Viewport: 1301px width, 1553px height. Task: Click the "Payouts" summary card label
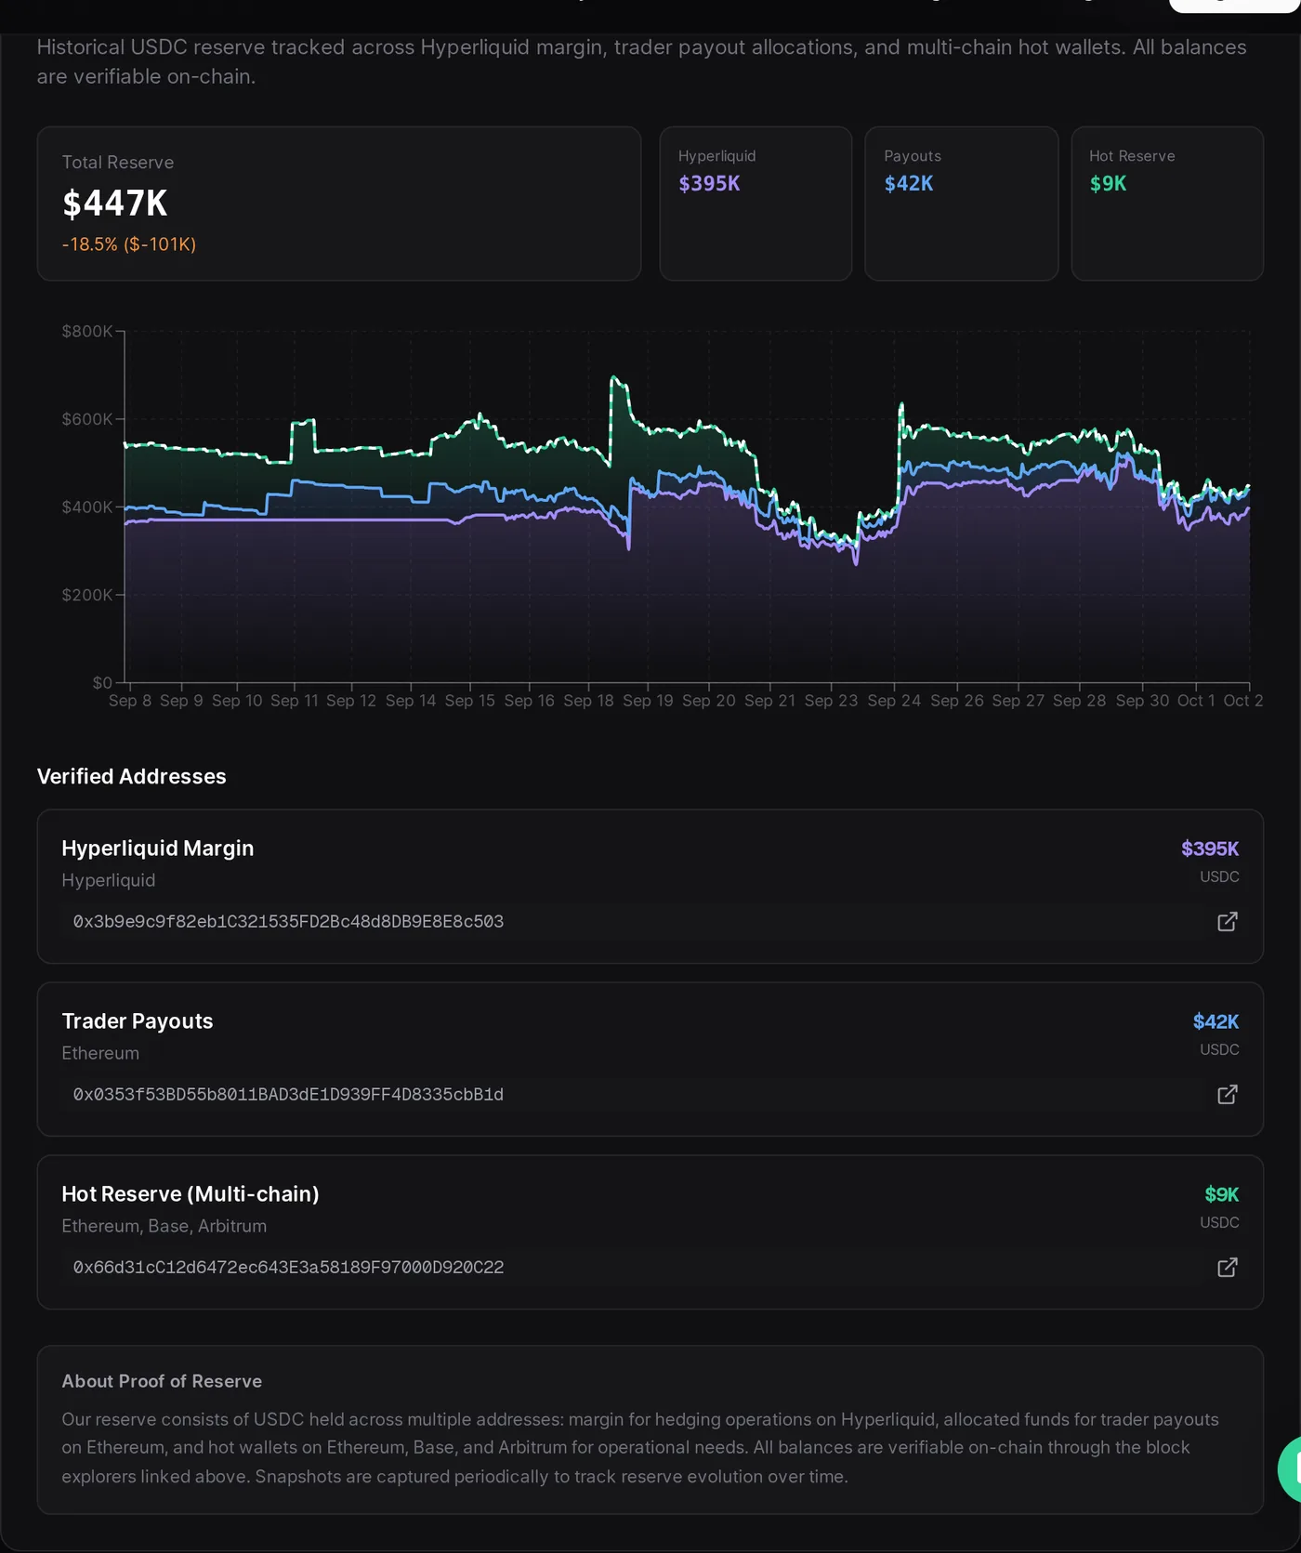coord(913,156)
